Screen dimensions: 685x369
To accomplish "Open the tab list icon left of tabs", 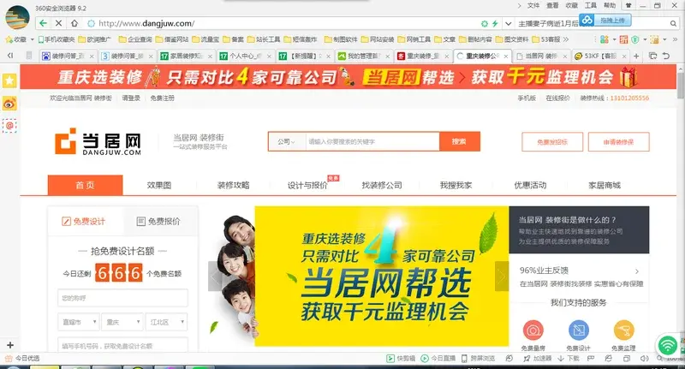I will pyautogui.click(x=29, y=56).
